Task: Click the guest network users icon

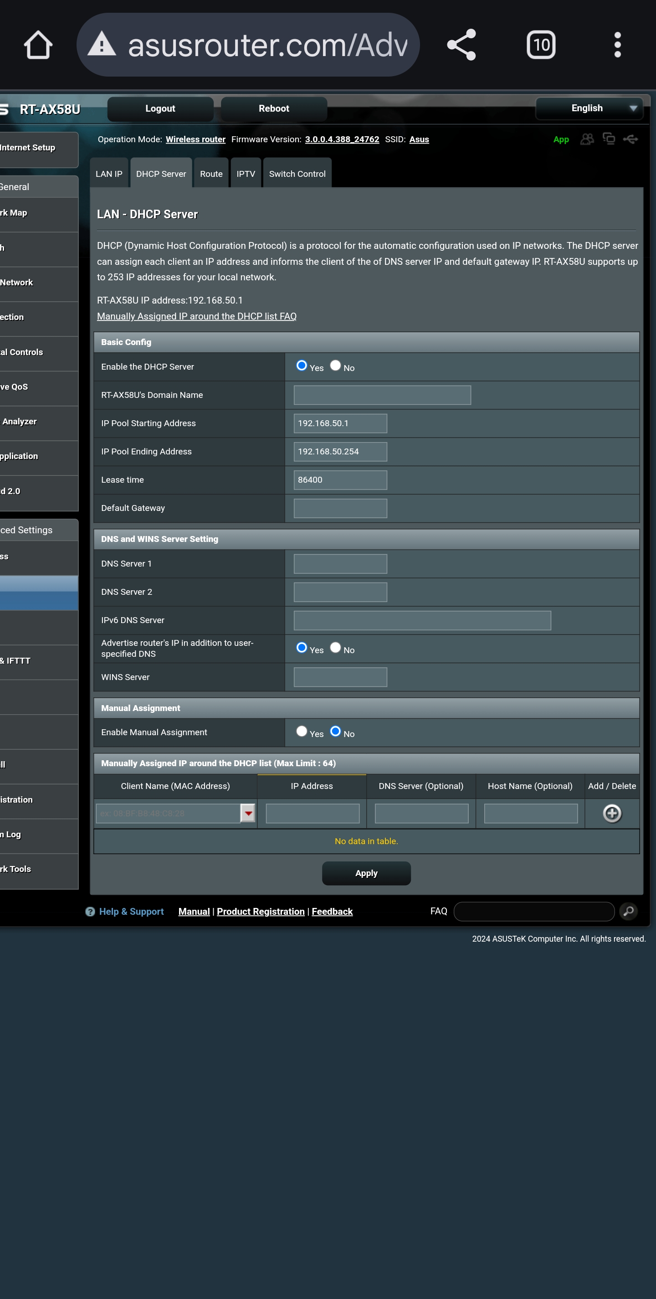Action: (x=587, y=139)
